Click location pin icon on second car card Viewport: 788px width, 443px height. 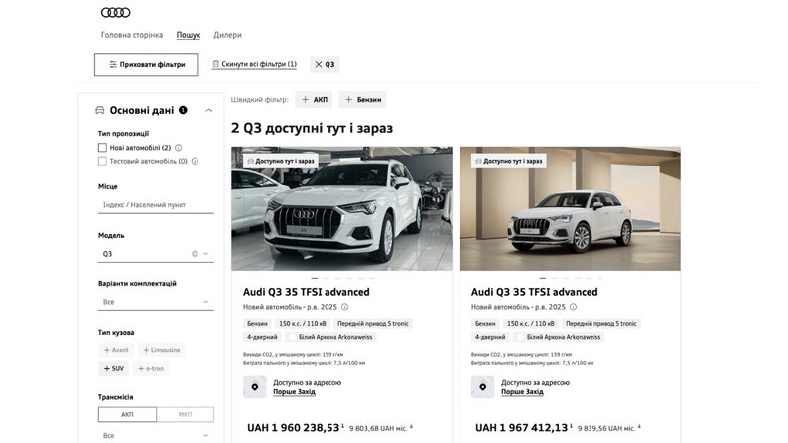coord(482,387)
